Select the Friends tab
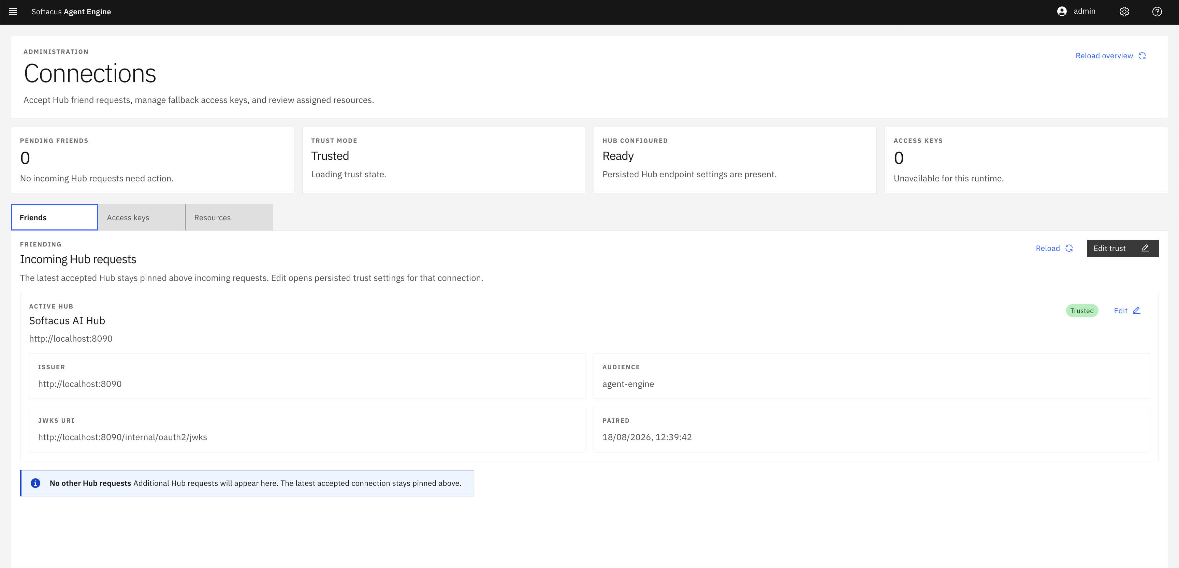The image size is (1179, 568). 55,217
